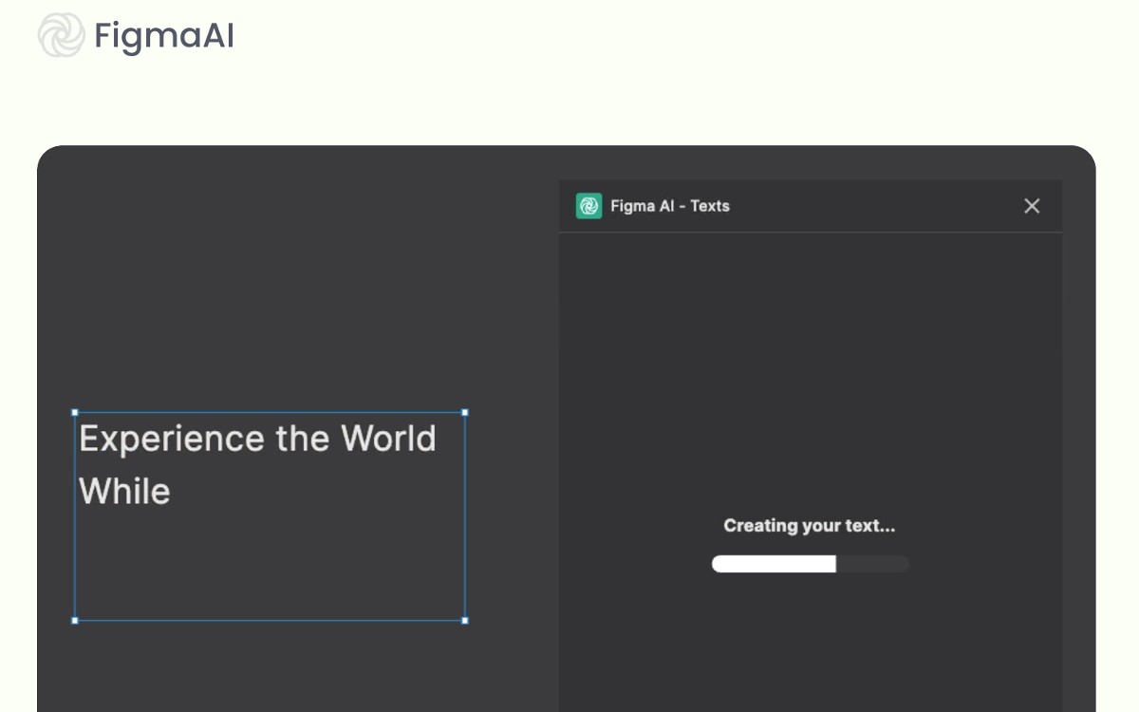Click the word While on the canvas
The image size is (1139, 712).
[124, 491]
